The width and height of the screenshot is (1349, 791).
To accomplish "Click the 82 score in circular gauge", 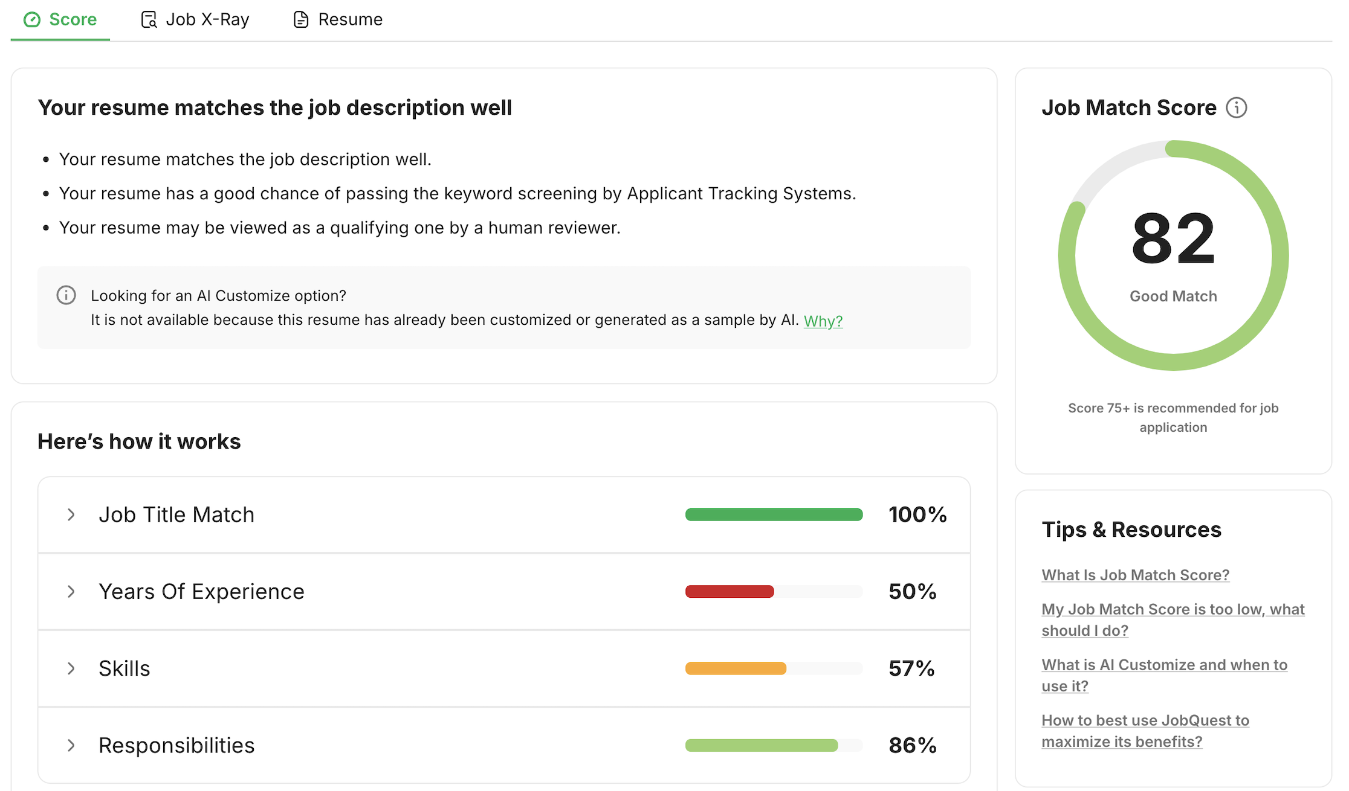I will pos(1173,239).
